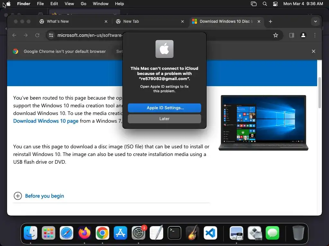Open Spotlight search in menu bar
This screenshot has height=246, width=329.
pos(265,4)
